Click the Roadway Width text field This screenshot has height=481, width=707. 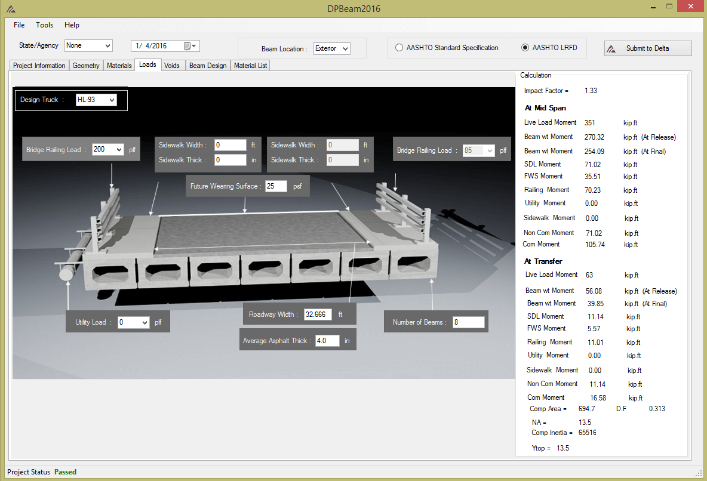(x=317, y=314)
